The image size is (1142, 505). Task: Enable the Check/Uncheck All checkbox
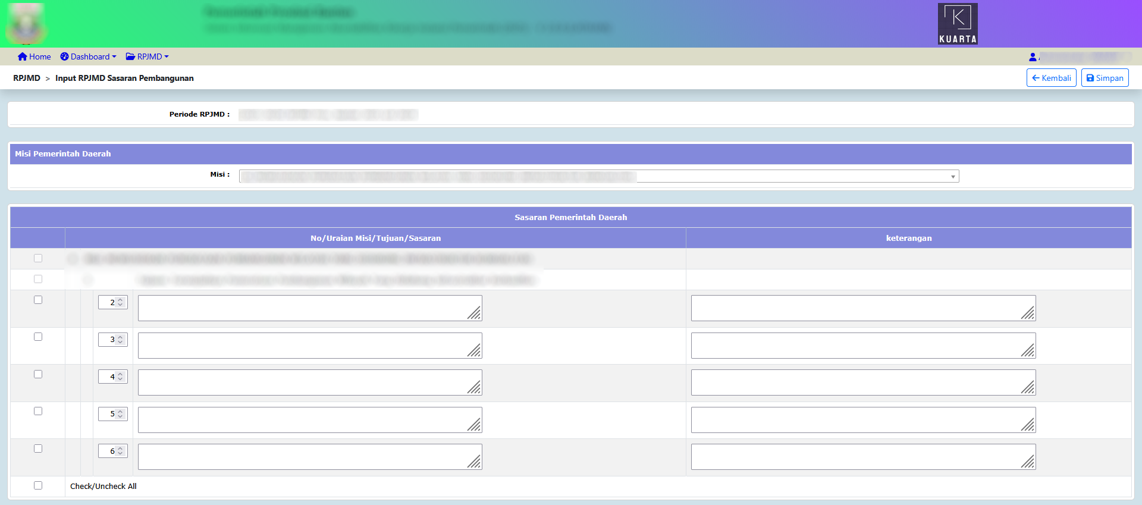click(x=38, y=485)
